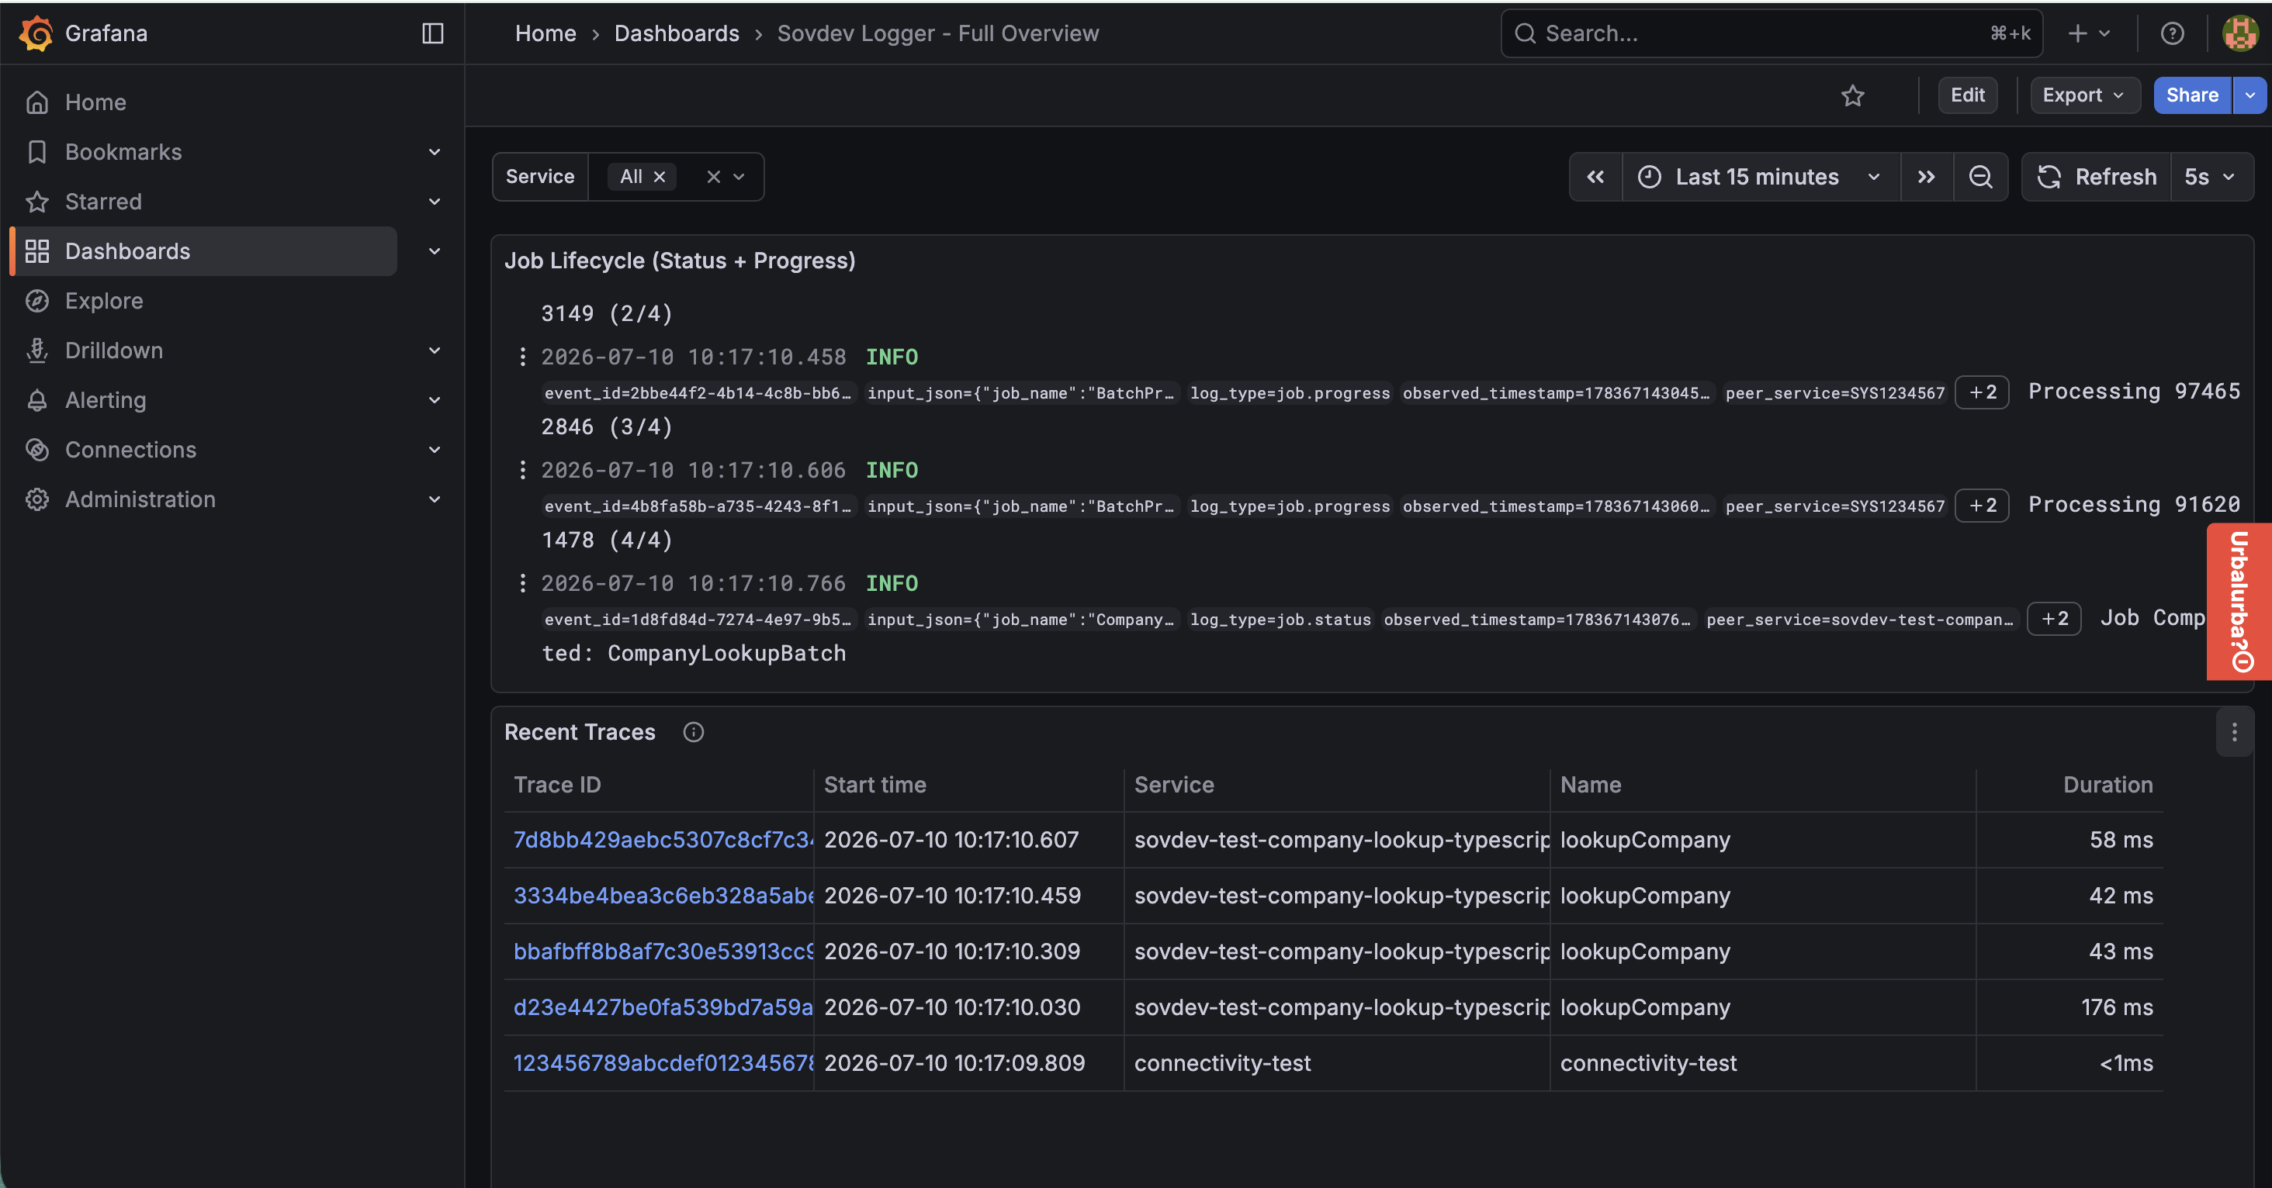The image size is (2272, 1188).
Task: Expand +2 labels on Job Completed log
Action: 2054,619
